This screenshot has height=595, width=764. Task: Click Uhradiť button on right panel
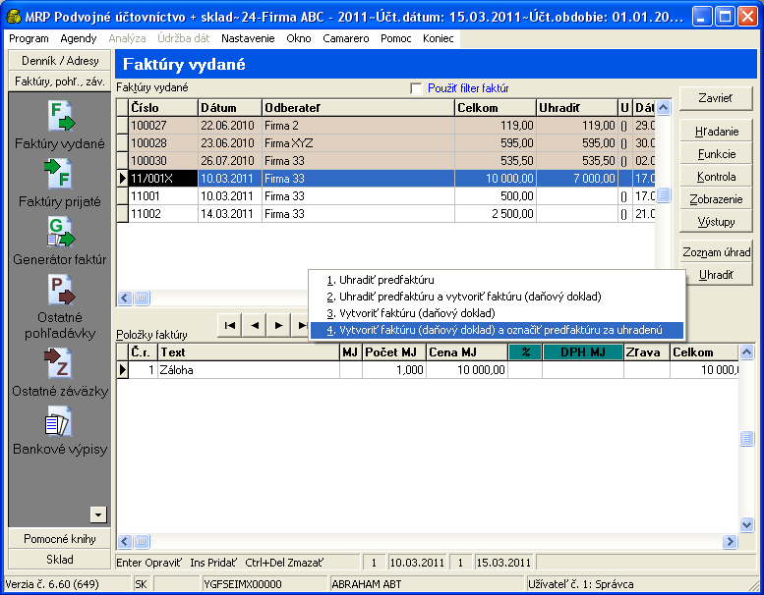tap(716, 275)
